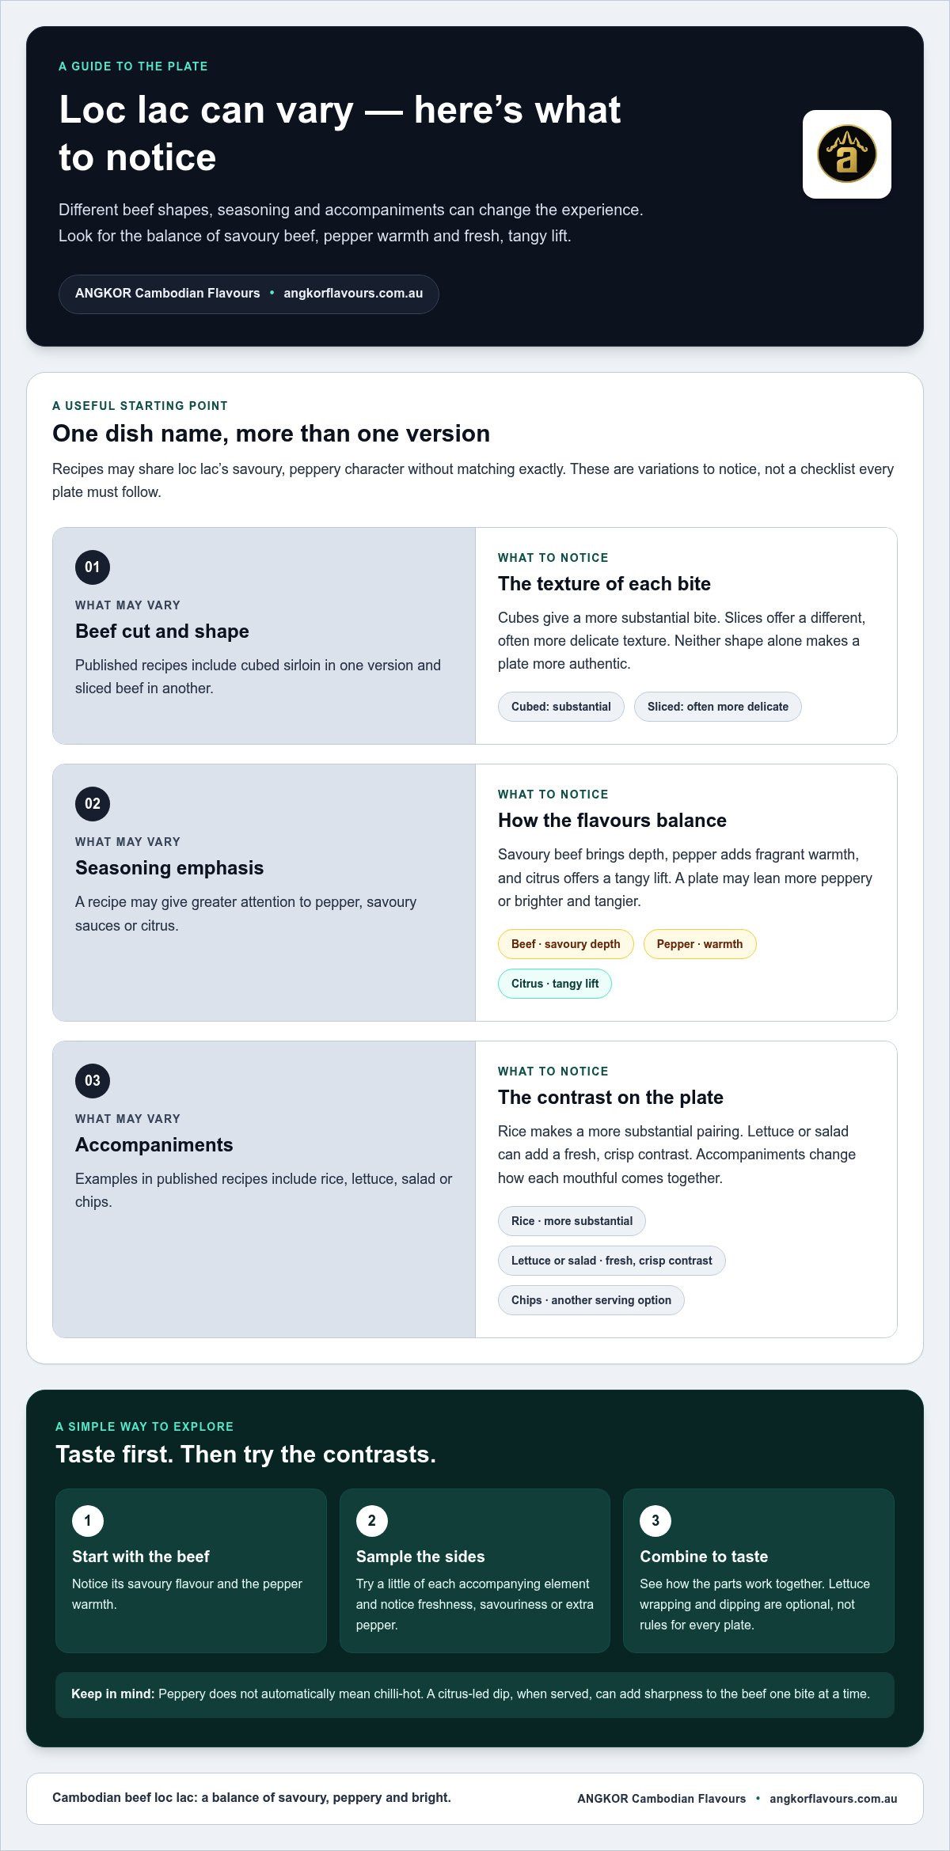Screen dimensions: 950x1851
Task: Select the 01 numbered badge
Action: click(x=93, y=567)
